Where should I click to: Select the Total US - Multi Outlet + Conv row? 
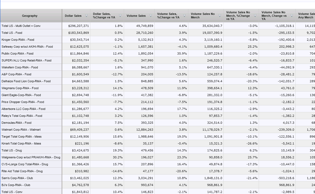click(x=21, y=26)
